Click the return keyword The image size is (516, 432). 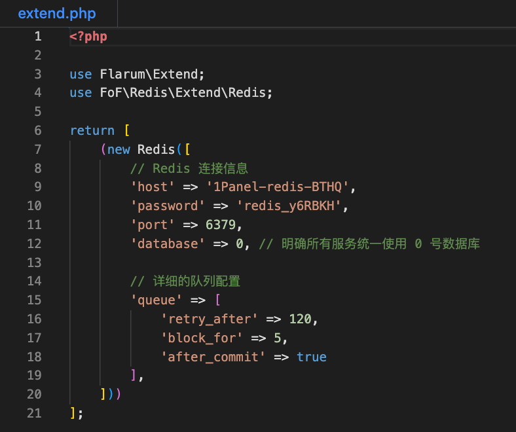92,131
